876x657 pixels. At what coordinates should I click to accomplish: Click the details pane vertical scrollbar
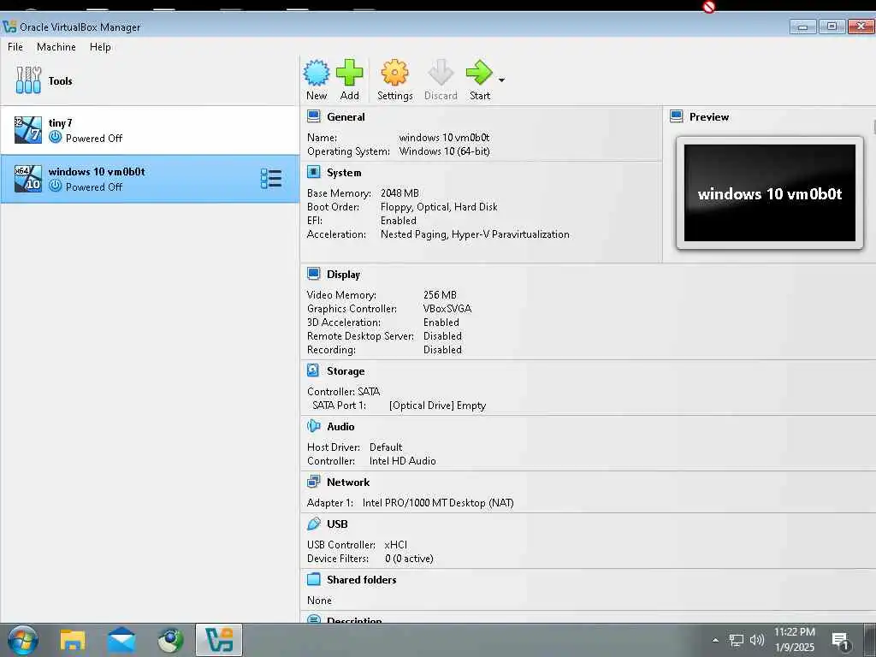tap(873, 127)
